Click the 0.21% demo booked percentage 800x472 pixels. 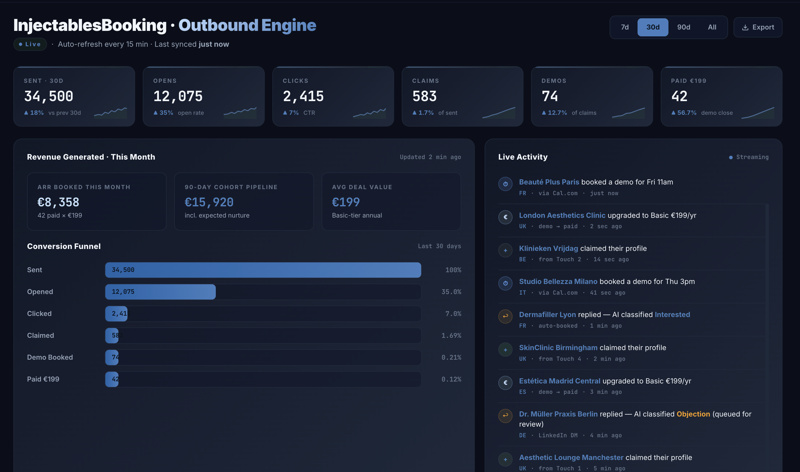451,357
